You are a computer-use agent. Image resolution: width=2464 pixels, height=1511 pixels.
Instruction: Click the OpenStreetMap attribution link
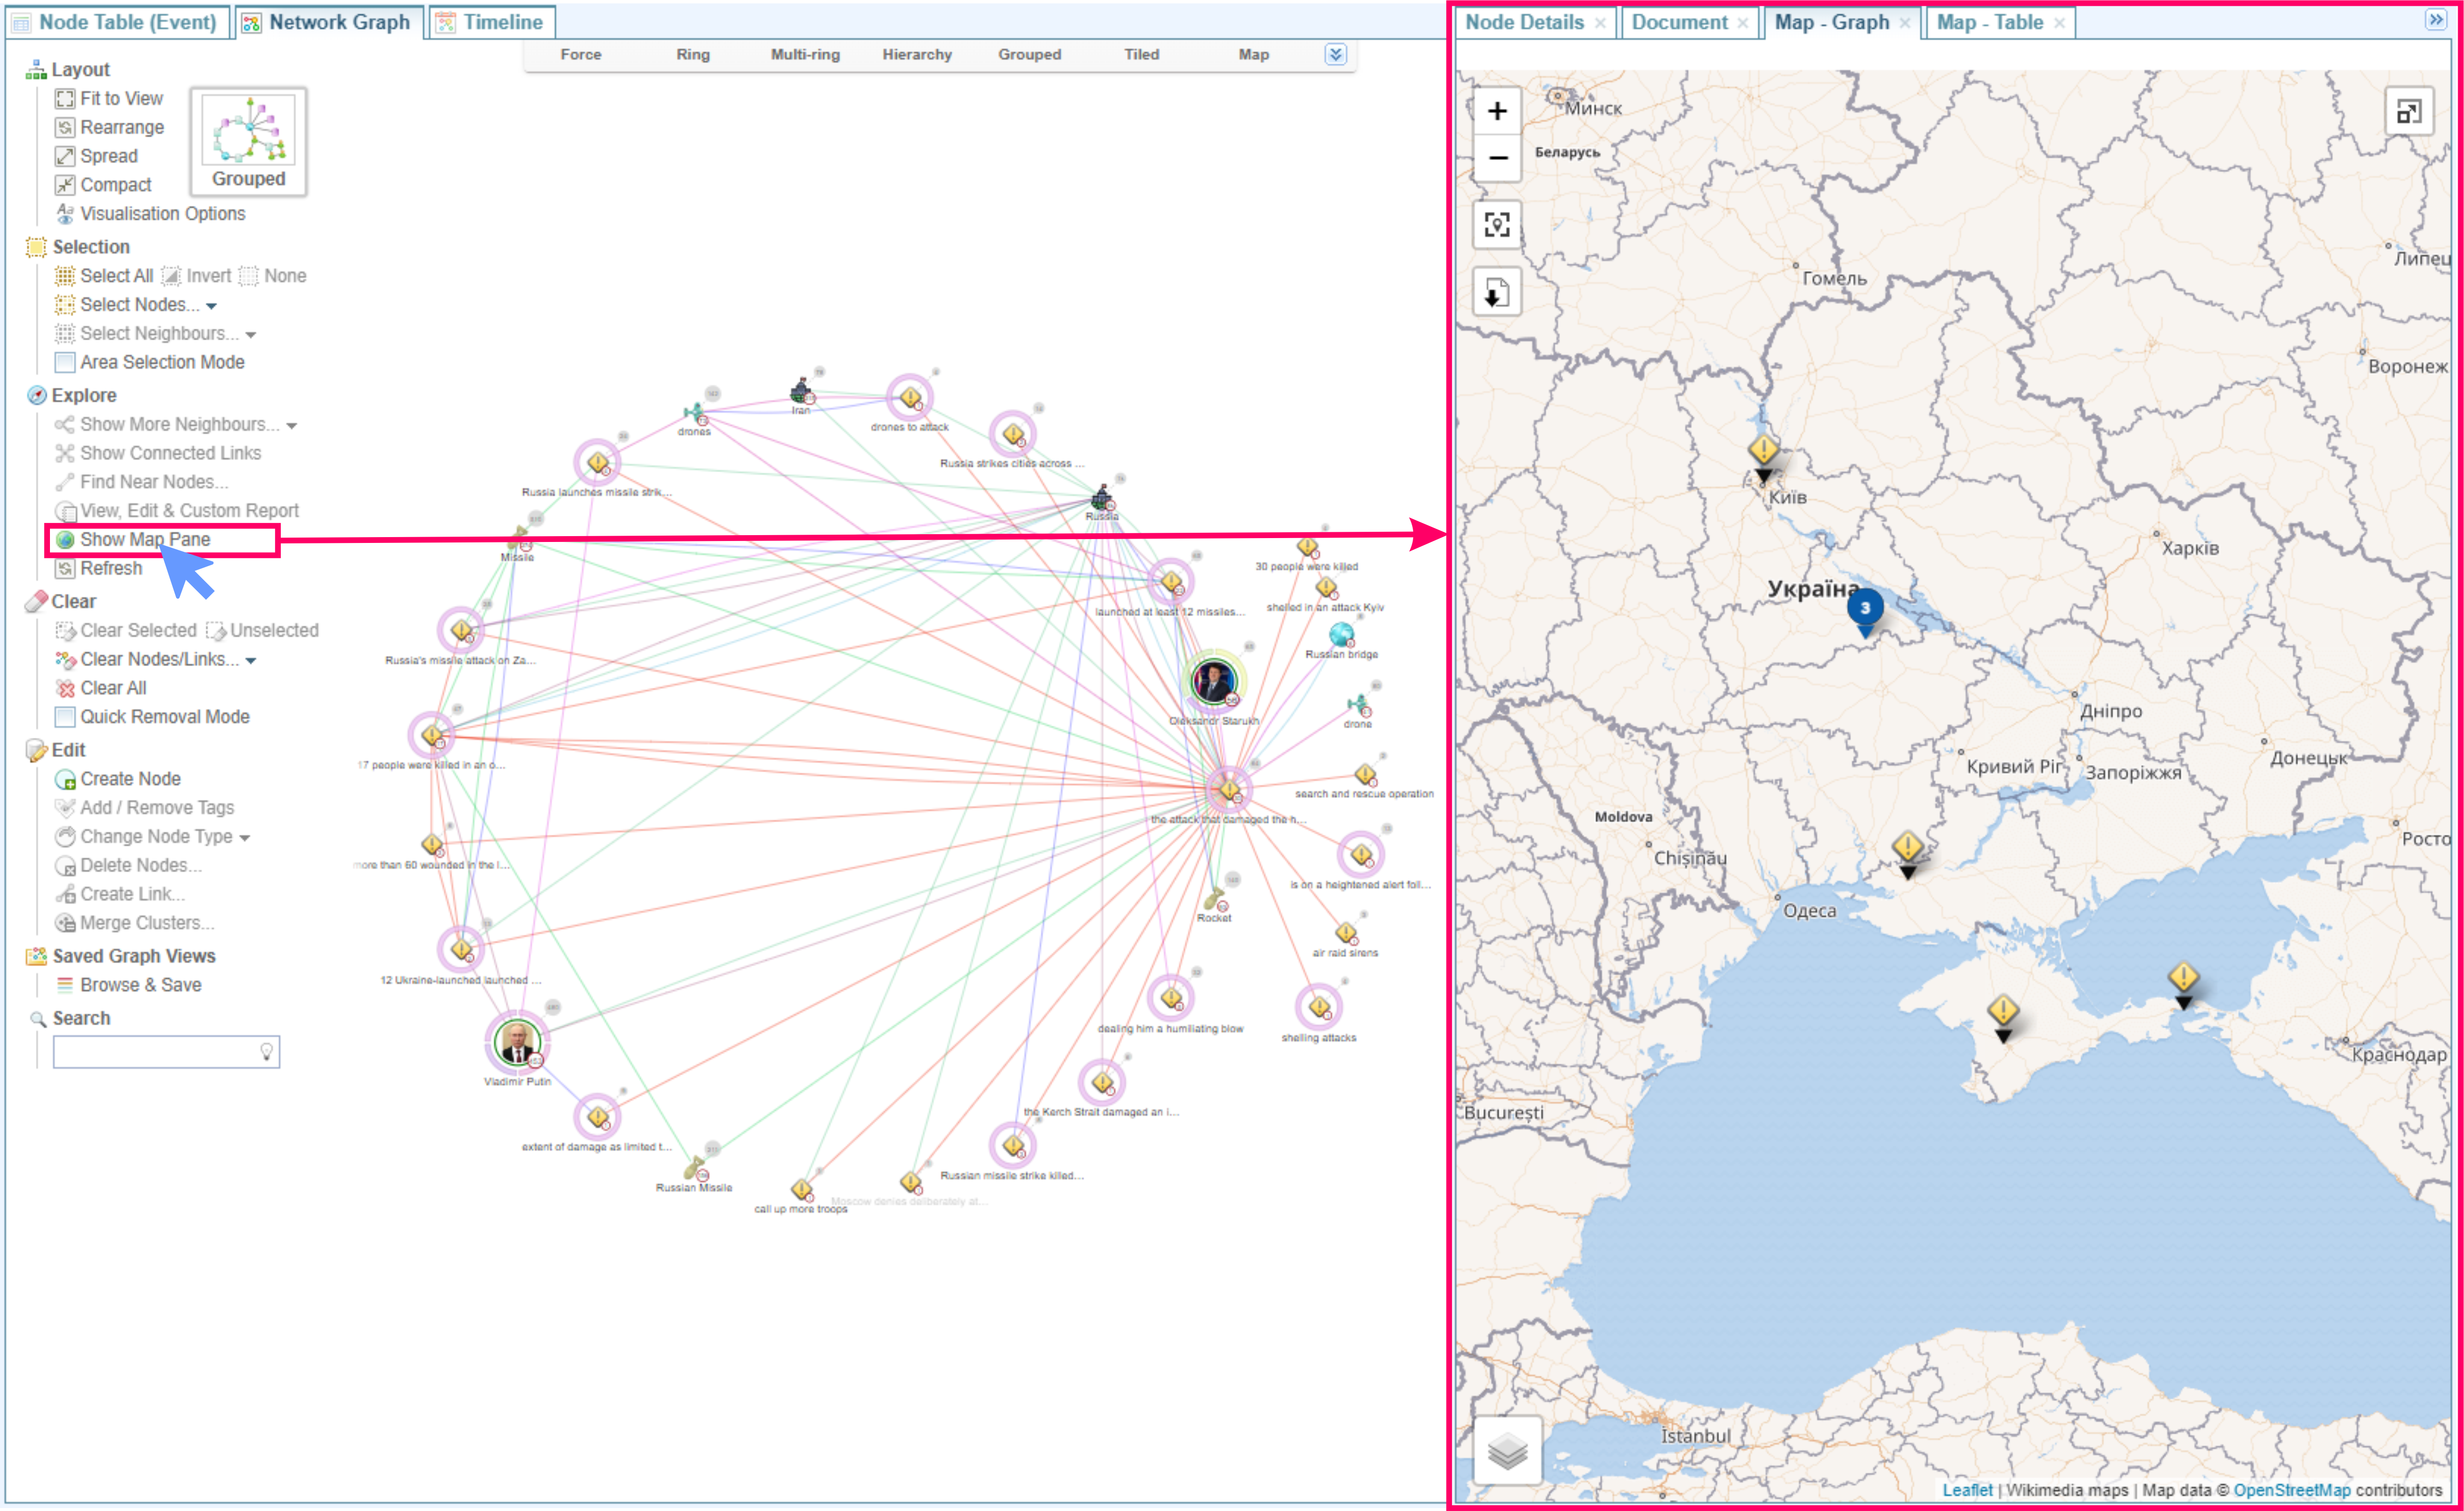tap(2291, 1490)
